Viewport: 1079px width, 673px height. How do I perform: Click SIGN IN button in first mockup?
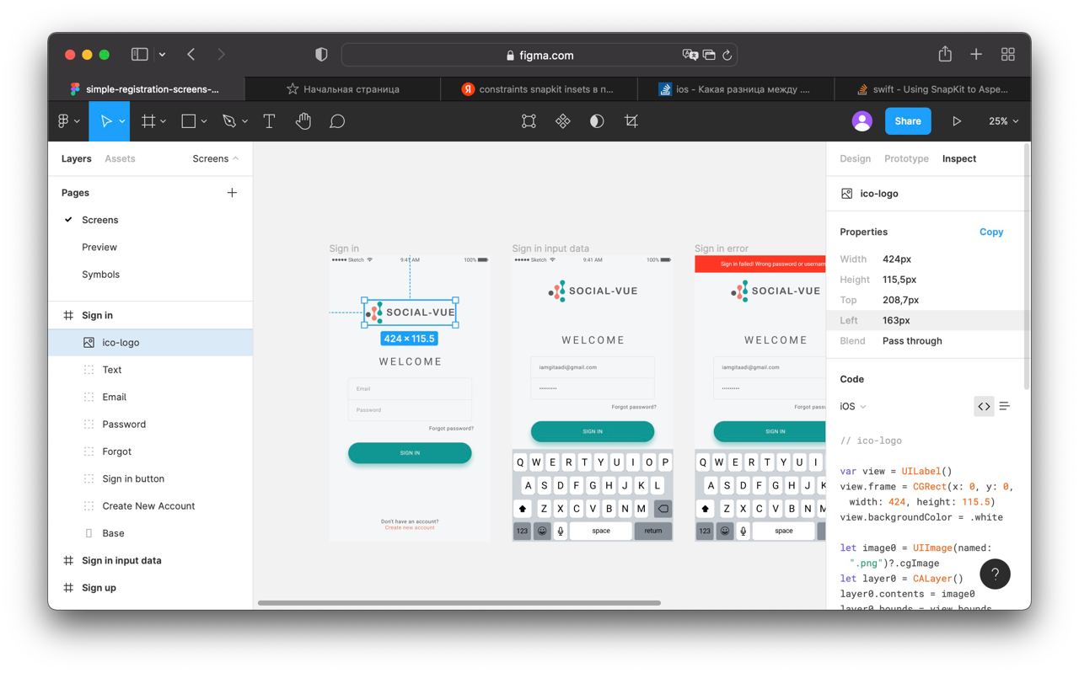point(410,453)
